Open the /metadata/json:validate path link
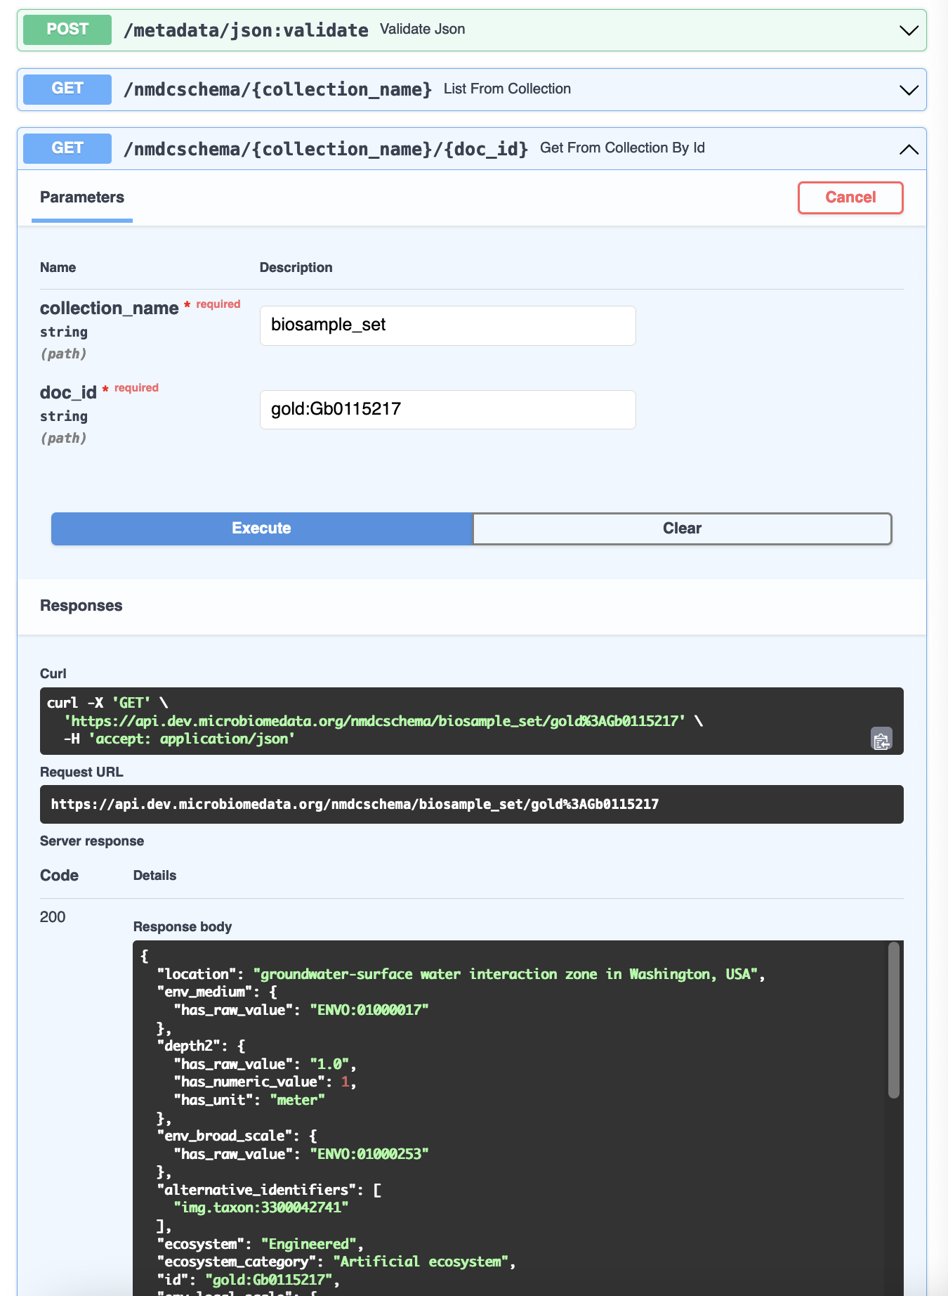 click(246, 30)
